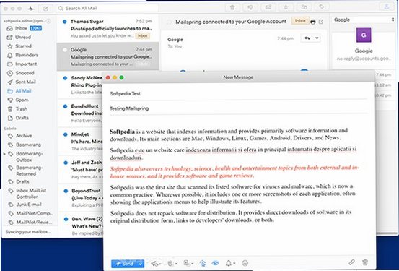Move the open thread to trash via toolbar
Image resolution: width=399 pixels, height=271 pixels.
(x=232, y=7)
